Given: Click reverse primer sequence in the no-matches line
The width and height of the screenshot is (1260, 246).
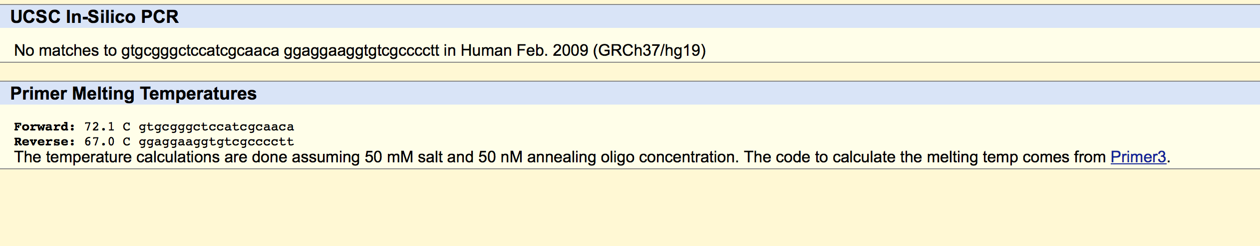Looking at the screenshot, I should [361, 50].
